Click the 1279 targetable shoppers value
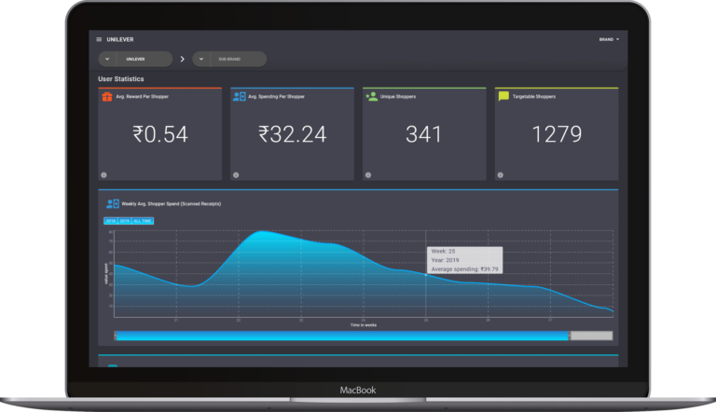Viewport: 716px width, 412px height. tap(558, 134)
